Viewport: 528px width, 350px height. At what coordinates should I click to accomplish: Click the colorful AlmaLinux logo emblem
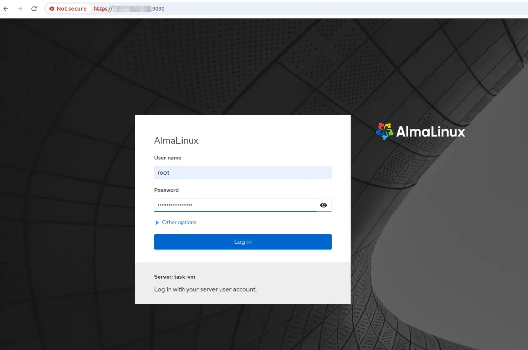pyautogui.click(x=385, y=131)
